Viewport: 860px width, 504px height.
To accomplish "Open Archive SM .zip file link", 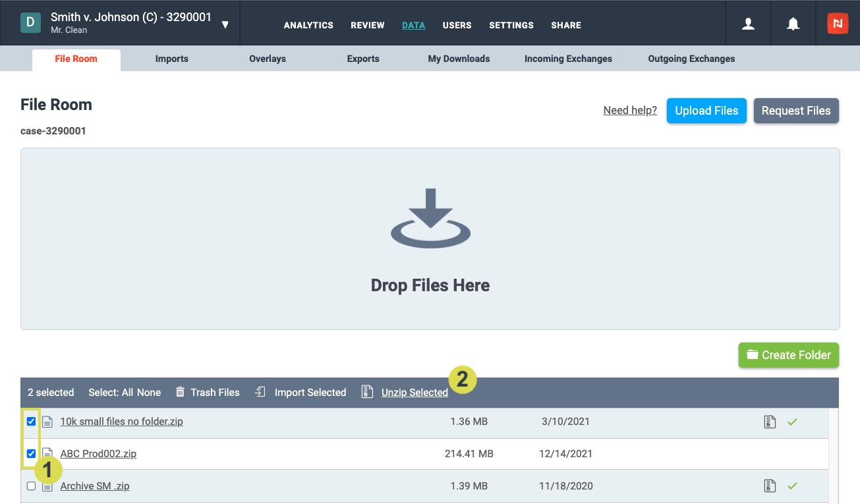I will point(95,486).
